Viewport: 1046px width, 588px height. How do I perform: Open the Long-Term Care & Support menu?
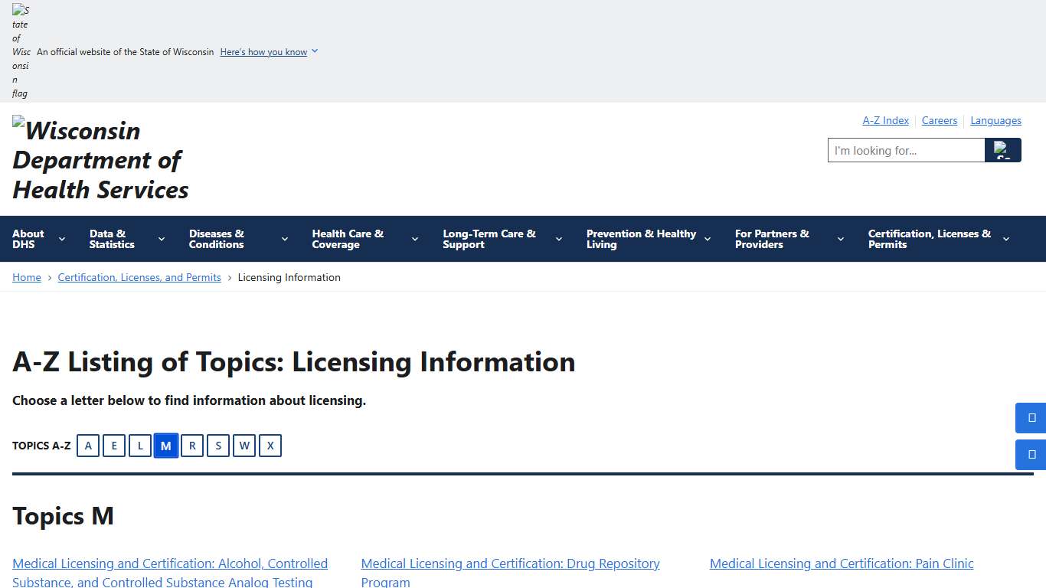click(489, 239)
